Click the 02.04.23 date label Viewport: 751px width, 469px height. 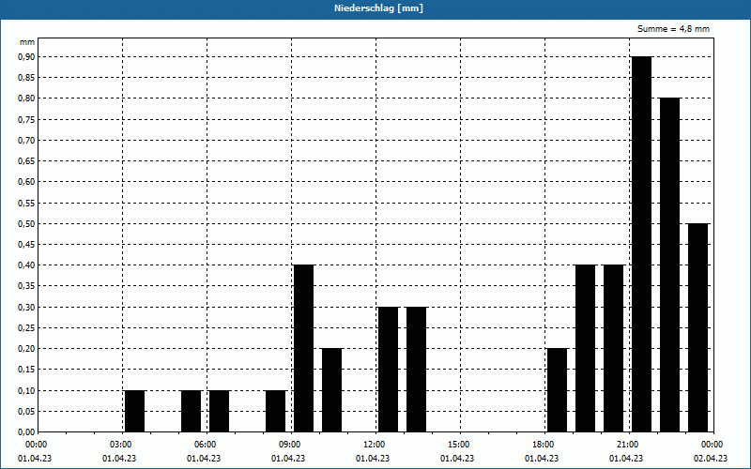[711, 459]
